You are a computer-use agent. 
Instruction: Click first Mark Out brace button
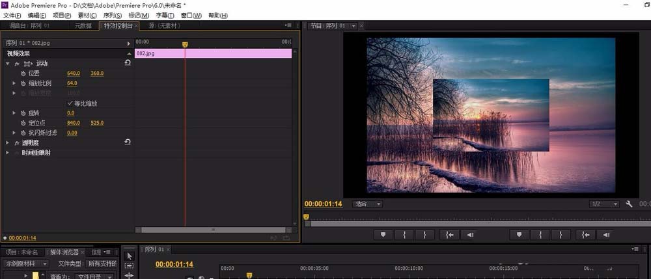tap(424, 235)
